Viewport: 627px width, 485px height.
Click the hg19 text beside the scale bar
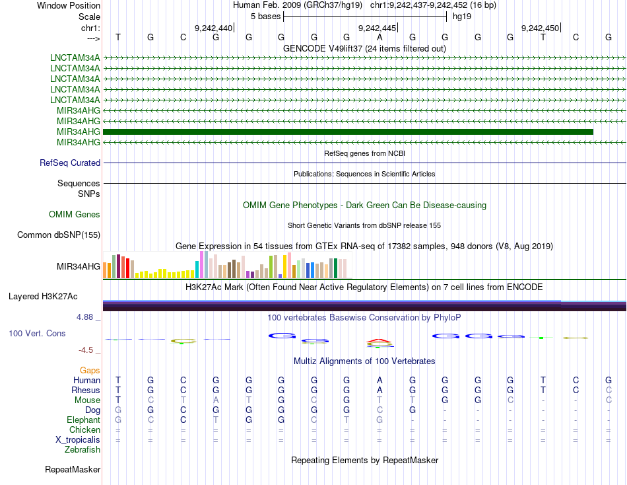click(x=462, y=17)
